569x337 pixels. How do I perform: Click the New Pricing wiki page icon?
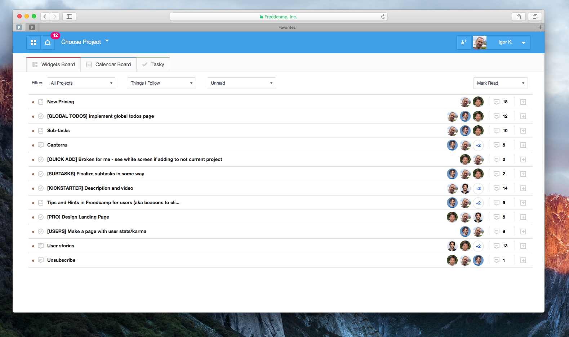(41, 102)
